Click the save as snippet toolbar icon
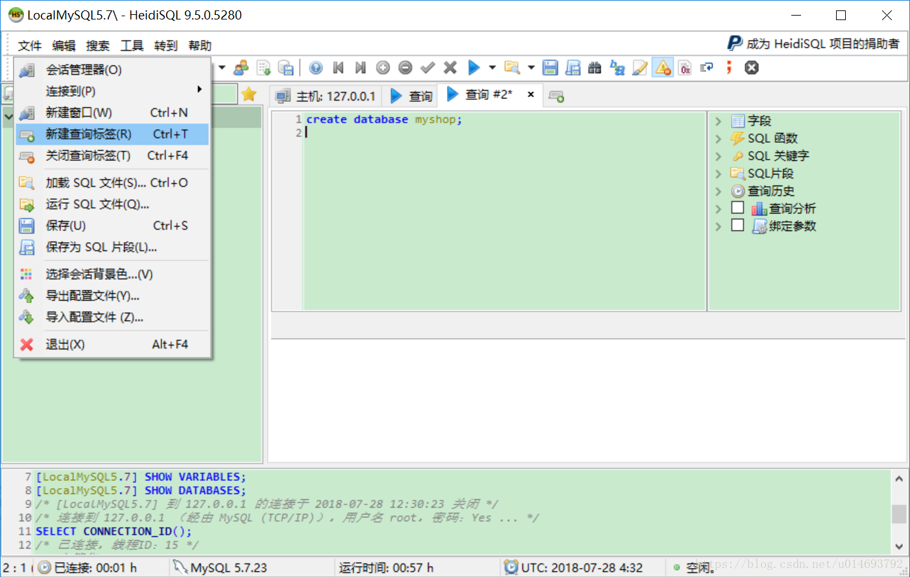The width and height of the screenshot is (910, 577). click(573, 68)
